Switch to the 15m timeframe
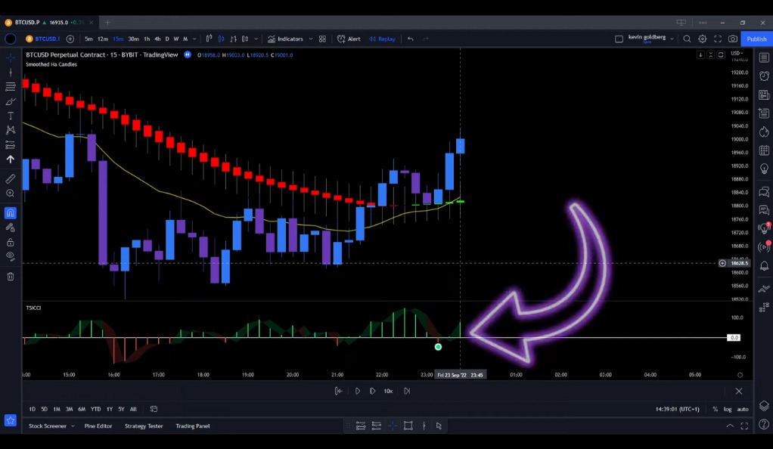Screen dimensions: 773x449 [118, 39]
